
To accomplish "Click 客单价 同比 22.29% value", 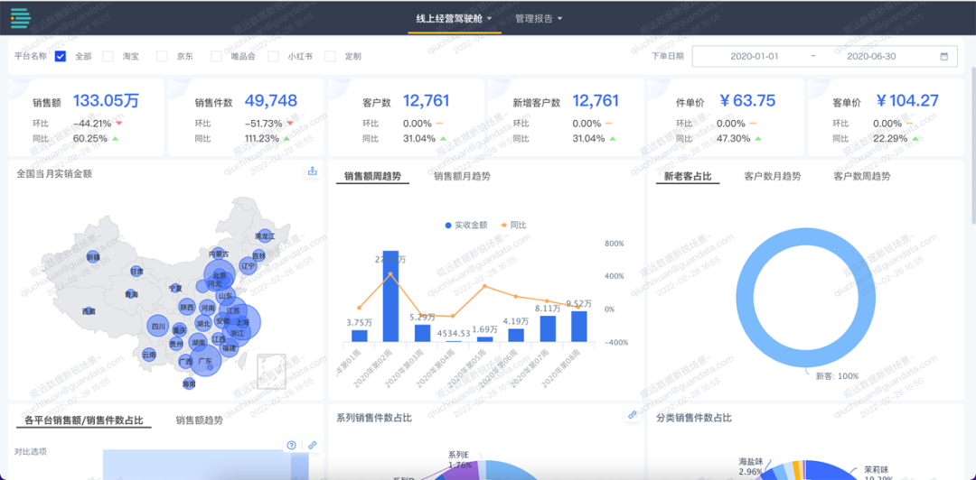I will [x=891, y=138].
